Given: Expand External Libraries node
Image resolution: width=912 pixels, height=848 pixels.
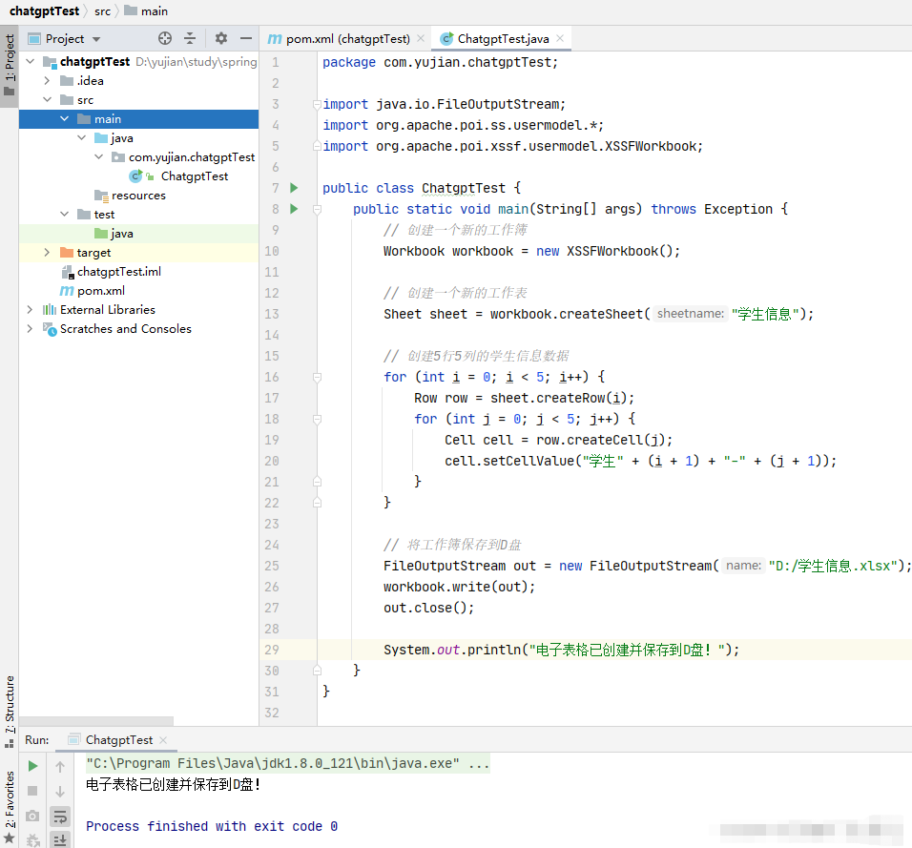Looking at the screenshot, I should pos(30,310).
